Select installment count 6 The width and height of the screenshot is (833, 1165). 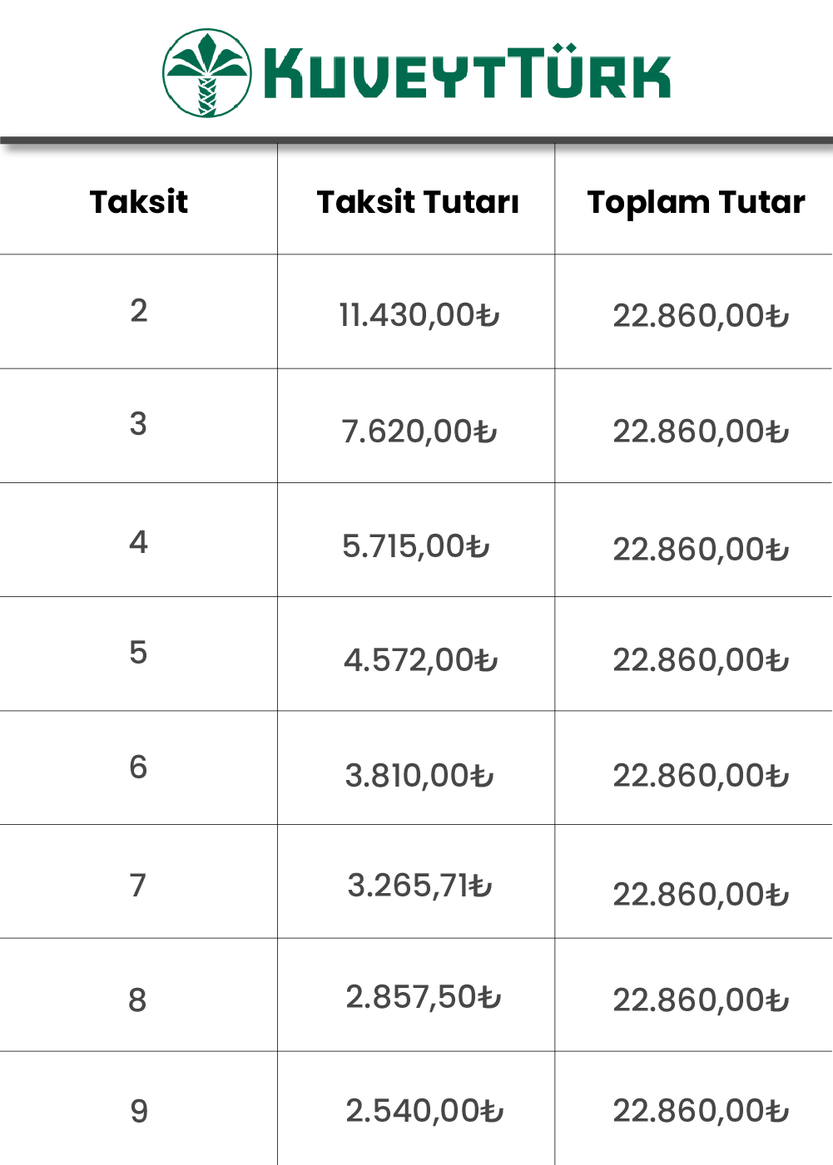[139, 767]
